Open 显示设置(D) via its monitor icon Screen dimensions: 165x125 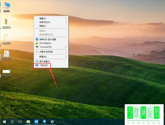[37, 61]
